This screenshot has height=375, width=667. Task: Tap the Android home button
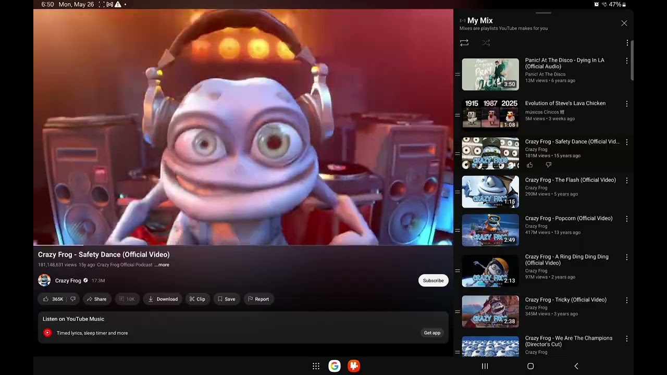click(530, 366)
